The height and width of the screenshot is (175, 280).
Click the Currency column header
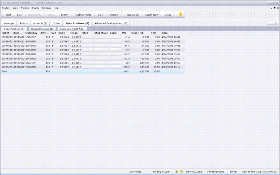tap(31, 33)
